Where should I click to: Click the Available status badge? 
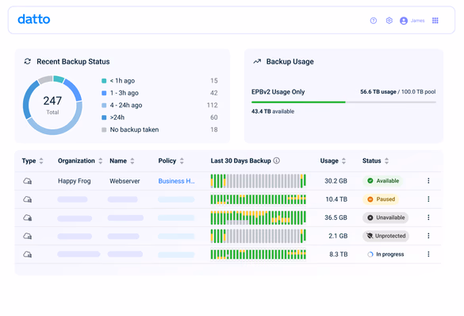(x=383, y=181)
